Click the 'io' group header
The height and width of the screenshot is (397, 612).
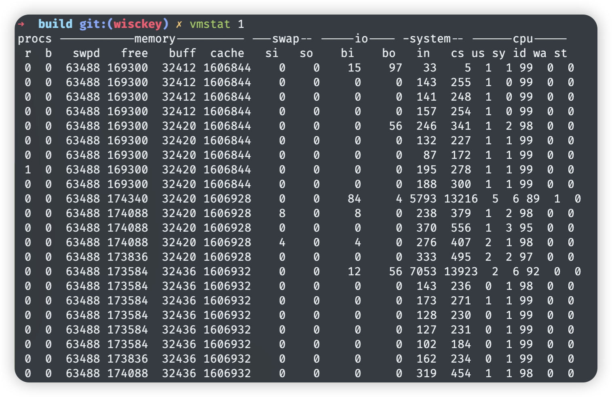[x=361, y=38]
